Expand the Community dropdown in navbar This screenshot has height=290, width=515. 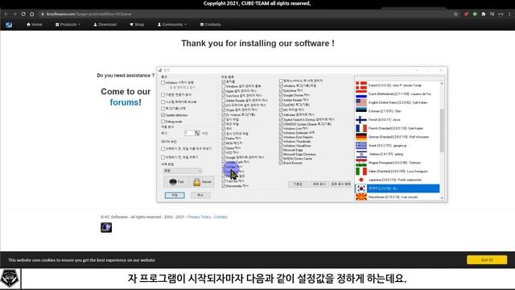(x=171, y=25)
